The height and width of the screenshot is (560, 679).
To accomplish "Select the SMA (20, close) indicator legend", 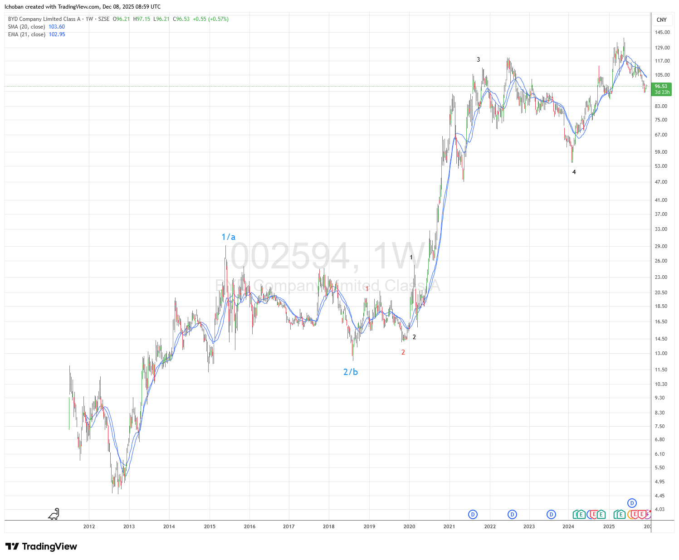I will pyautogui.click(x=27, y=27).
